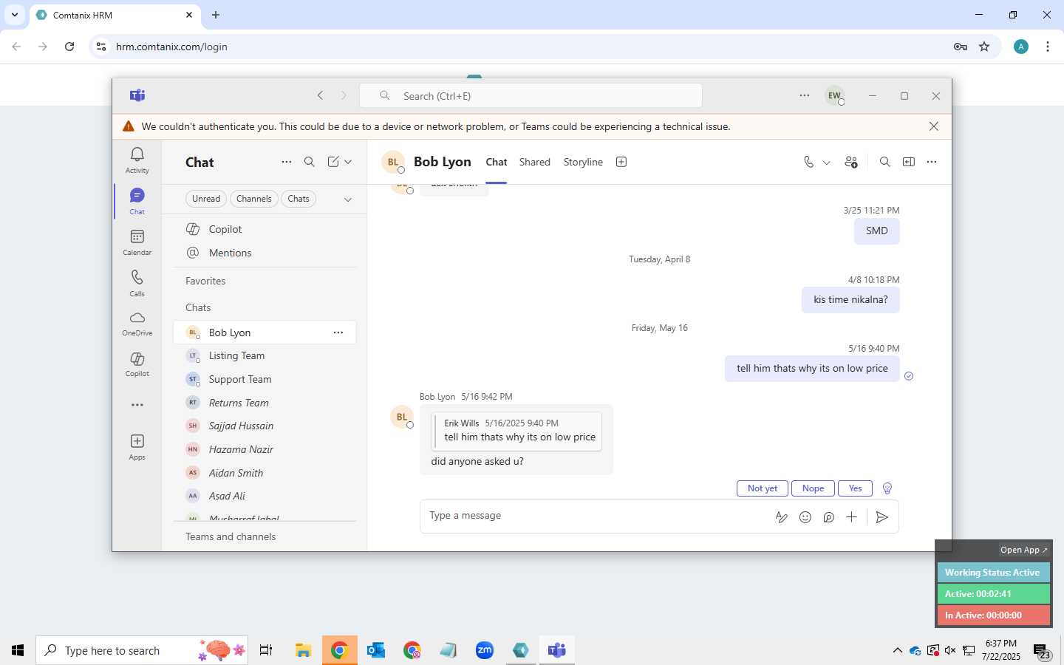Open the Hazama Nazir chat

point(265,449)
